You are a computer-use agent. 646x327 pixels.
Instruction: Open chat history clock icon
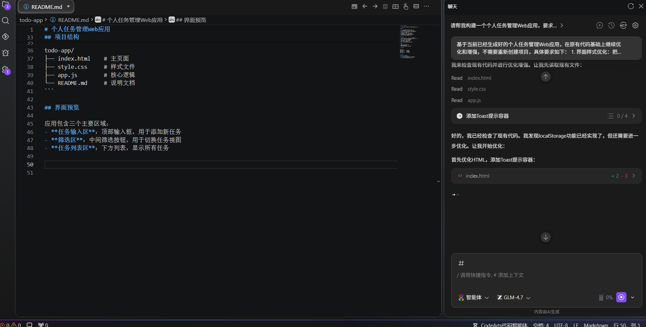click(x=611, y=25)
